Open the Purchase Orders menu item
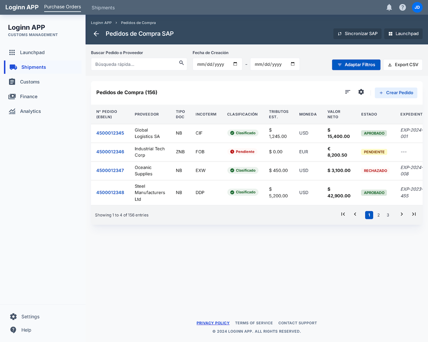Viewport: 428px width, 342px height. coord(62,7)
